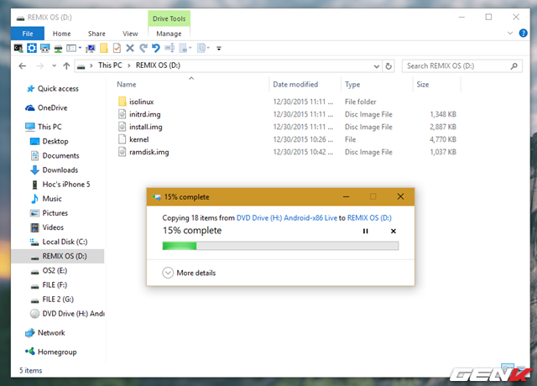Open Quick access in navigation pane
Screen dimensions: 537x386
tap(58, 89)
